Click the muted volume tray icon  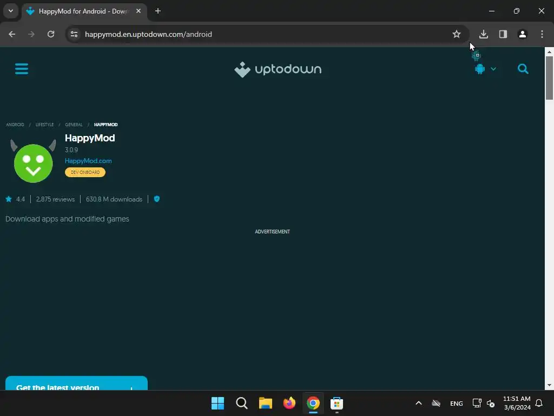click(x=491, y=403)
